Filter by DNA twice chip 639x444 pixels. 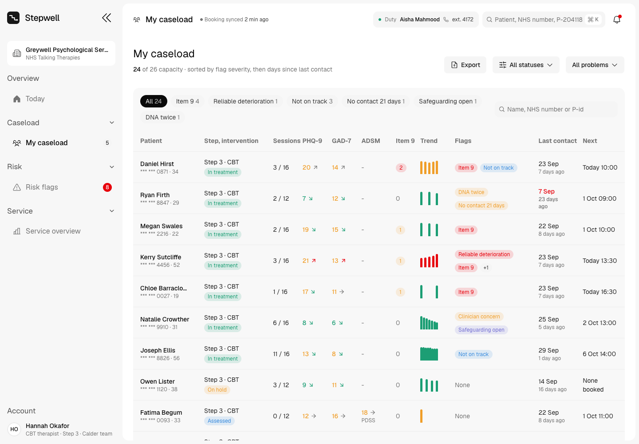pos(162,117)
